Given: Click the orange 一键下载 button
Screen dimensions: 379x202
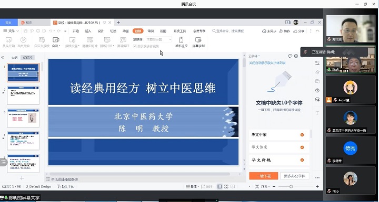Looking at the screenshot, I should 264,176.
